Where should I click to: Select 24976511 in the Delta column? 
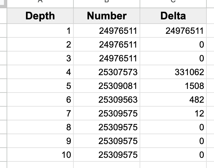[x=173, y=31]
